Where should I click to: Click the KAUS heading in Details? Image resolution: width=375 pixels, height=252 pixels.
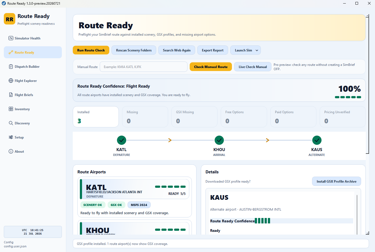tap(219, 198)
